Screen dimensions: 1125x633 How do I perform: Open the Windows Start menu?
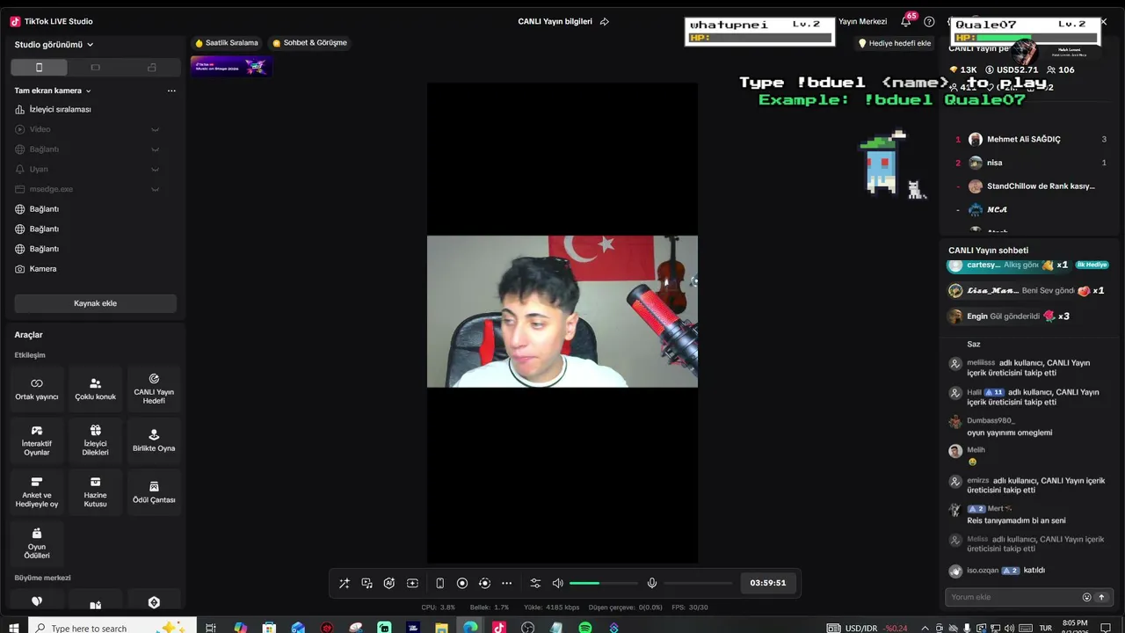click(x=13, y=628)
